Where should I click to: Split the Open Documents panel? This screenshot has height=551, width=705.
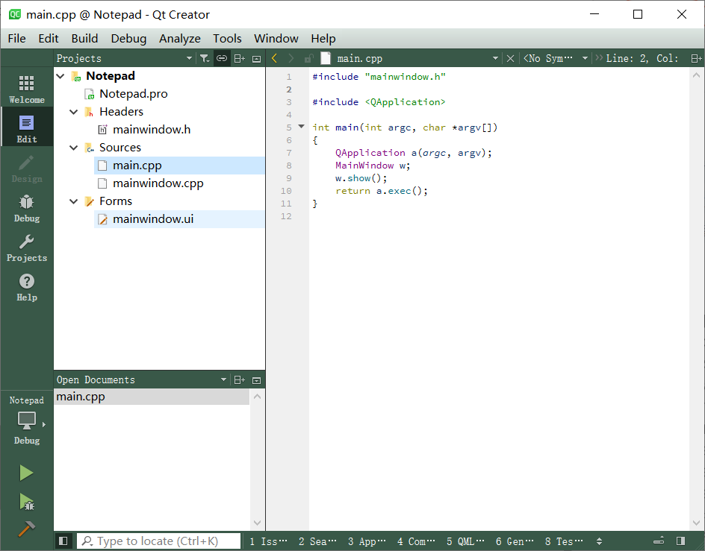[x=240, y=380]
